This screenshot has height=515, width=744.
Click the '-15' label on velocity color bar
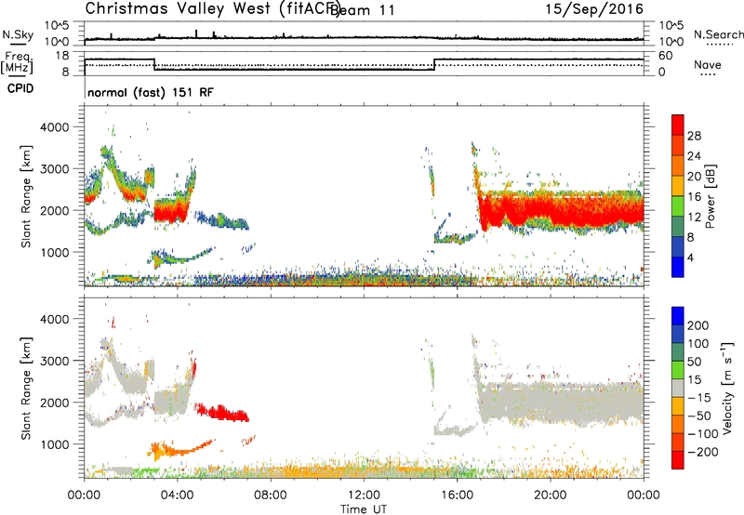(699, 398)
